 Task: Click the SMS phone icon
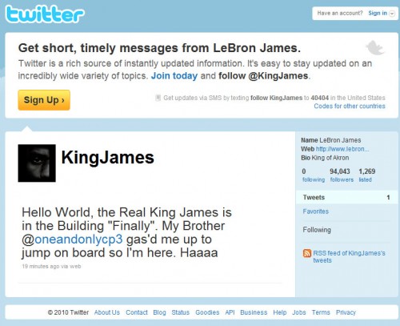click(158, 98)
